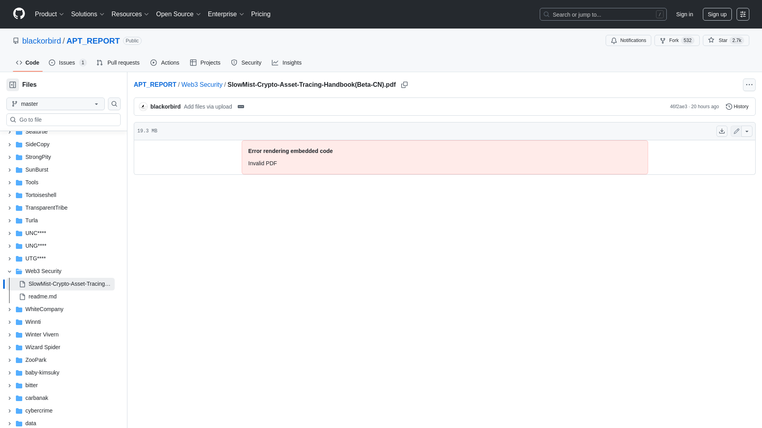Image resolution: width=762 pixels, height=428 pixels.
Task: Expand the Wizard Spider folder chevron
Action: (10, 348)
